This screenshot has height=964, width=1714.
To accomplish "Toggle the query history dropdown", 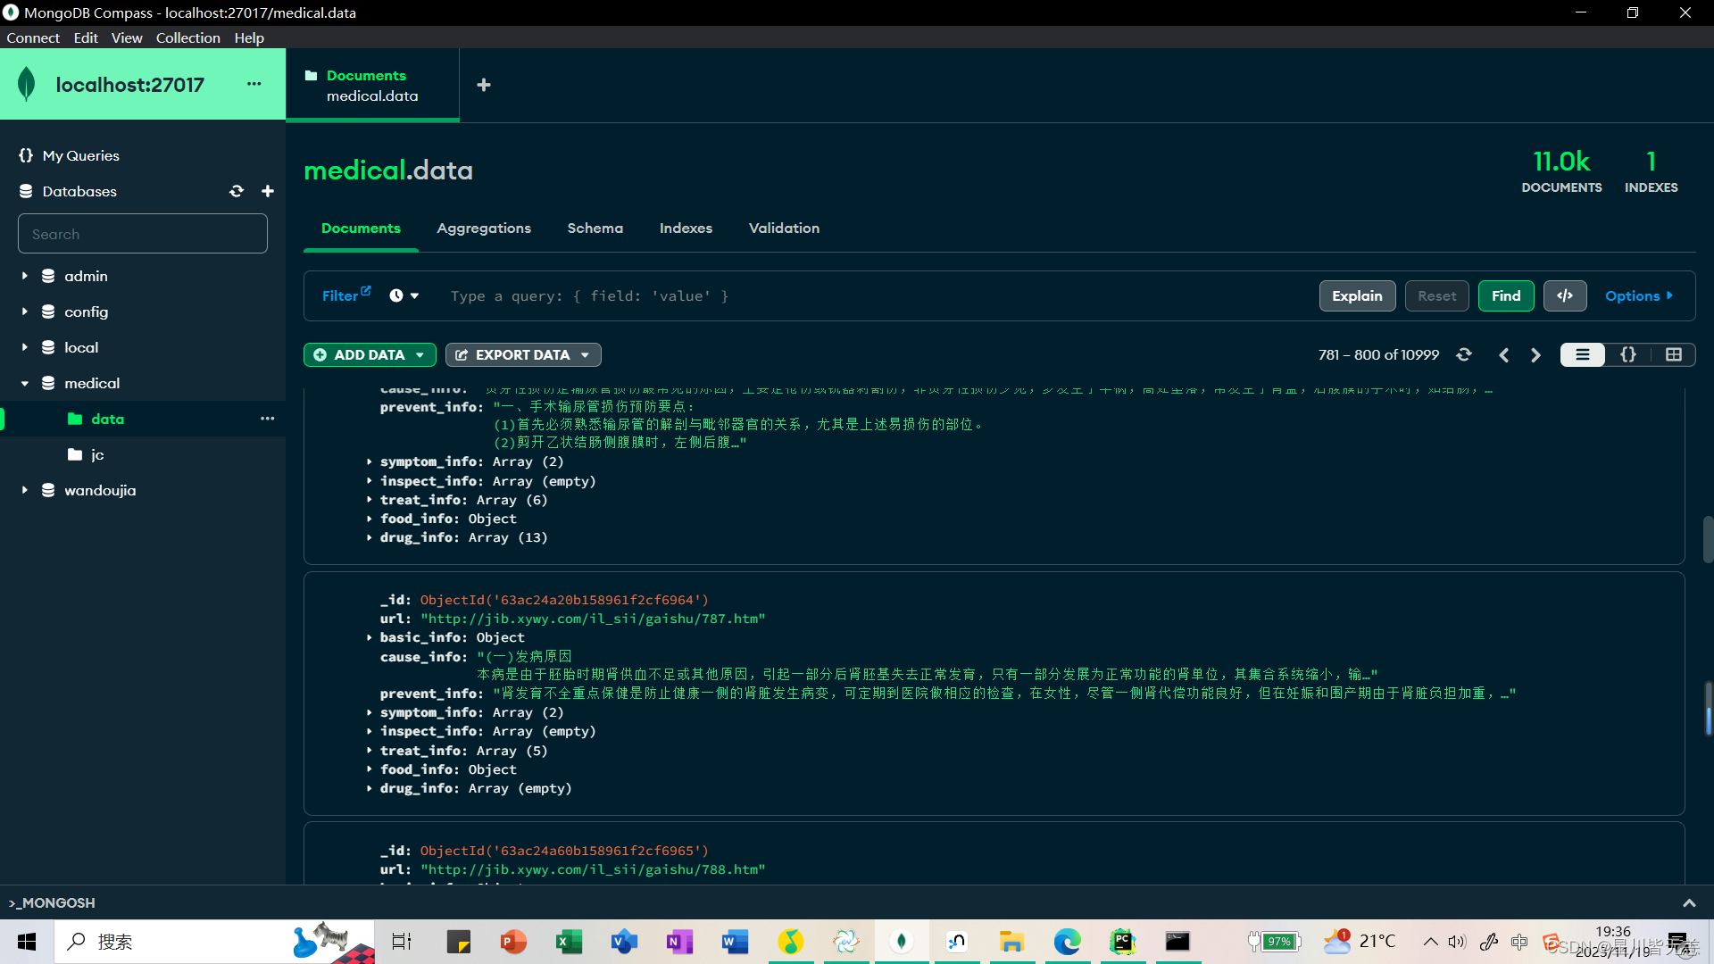I will pyautogui.click(x=407, y=295).
